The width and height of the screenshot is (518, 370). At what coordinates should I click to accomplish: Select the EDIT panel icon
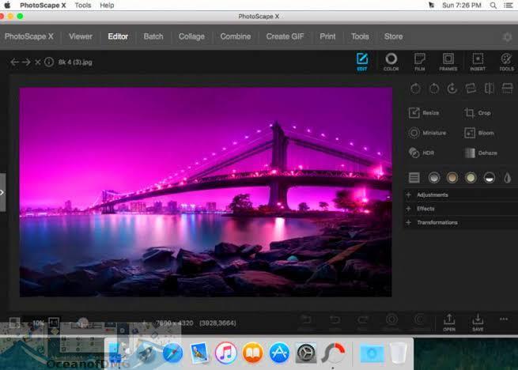point(362,62)
